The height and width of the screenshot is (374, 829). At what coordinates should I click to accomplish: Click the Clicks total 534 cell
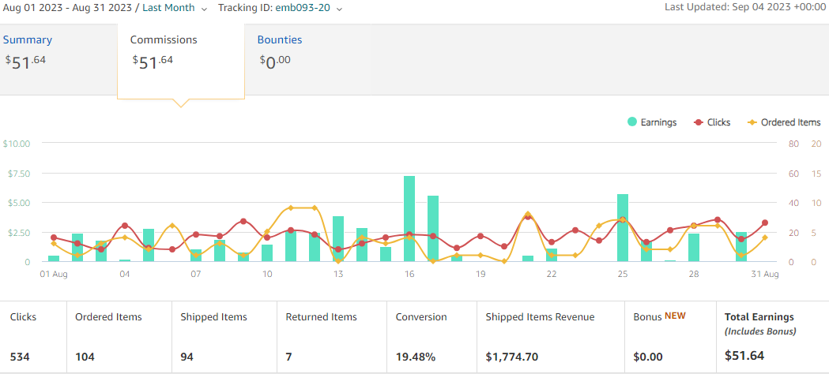coord(32,337)
